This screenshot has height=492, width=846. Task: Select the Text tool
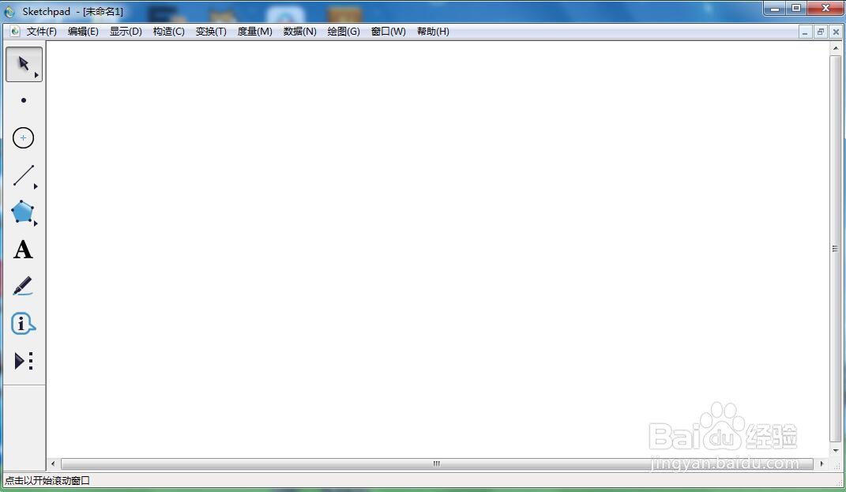click(x=23, y=250)
